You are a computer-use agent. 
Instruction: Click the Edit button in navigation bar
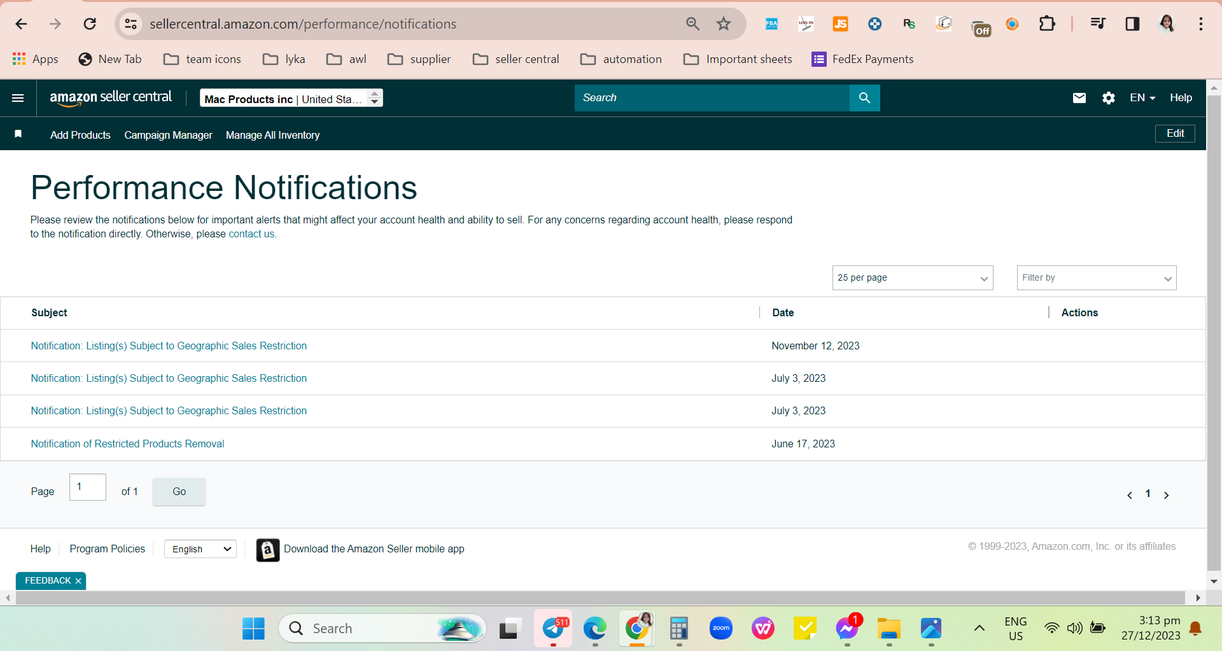[1175, 134]
